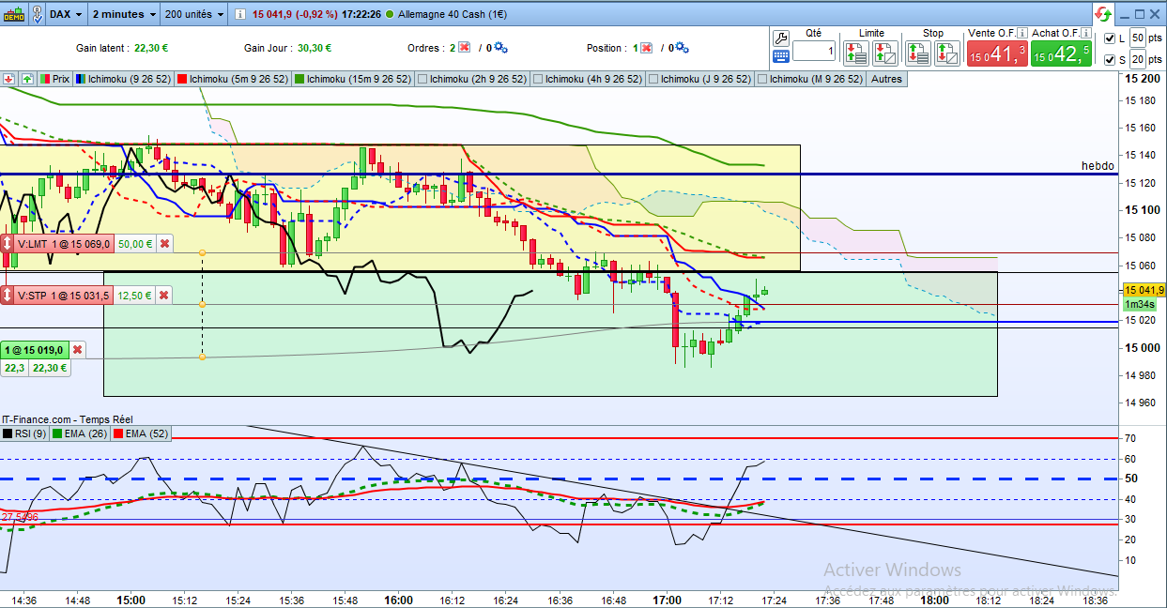Click first Stop order button with list
This screenshot has height=608, width=1167.
(918, 53)
